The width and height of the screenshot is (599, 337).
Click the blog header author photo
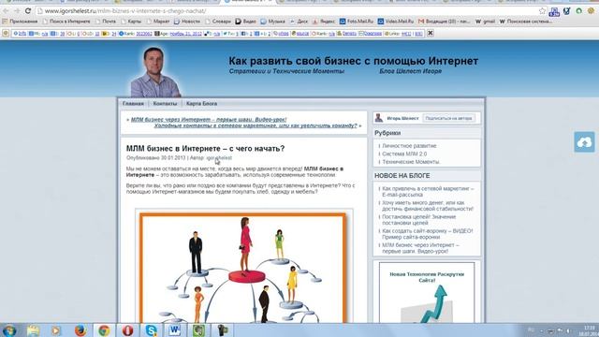click(x=155, y=72)
